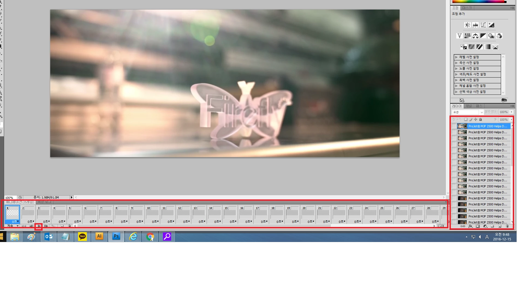Image resolution: width=524 pixels, height=295 pixels.
Task: Open the opacity slider arrow
Action: click(512, 112)
